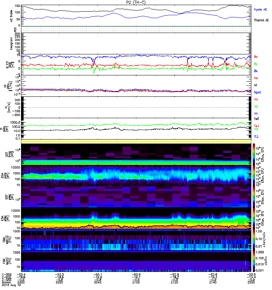Select the X-GSE value "-52.5"
The width and height of the screenshot is (272, 290).
[251, 274]
